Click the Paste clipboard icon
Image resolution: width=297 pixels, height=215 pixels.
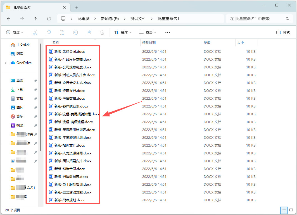pyautogui.click(x=62, y=33)
